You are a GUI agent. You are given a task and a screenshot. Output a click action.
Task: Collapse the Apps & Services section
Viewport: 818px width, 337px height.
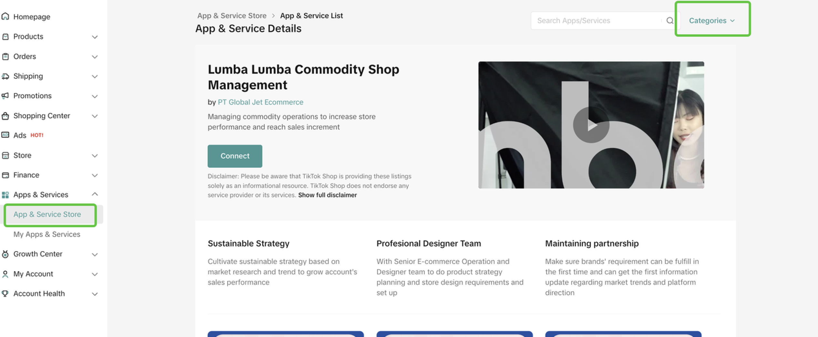95,194
